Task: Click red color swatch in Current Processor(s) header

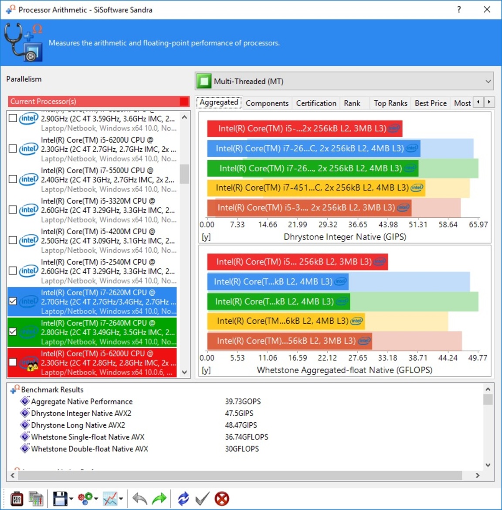Action: click(x=184, y=102)
